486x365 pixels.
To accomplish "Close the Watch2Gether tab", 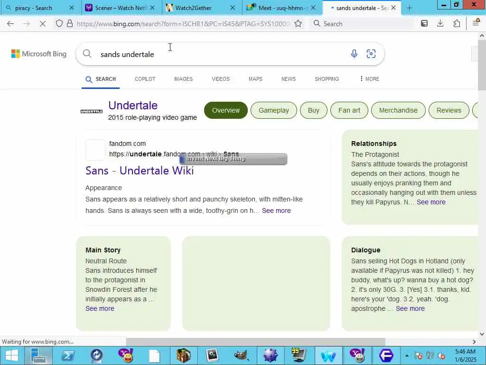I will tap(233, 8).
